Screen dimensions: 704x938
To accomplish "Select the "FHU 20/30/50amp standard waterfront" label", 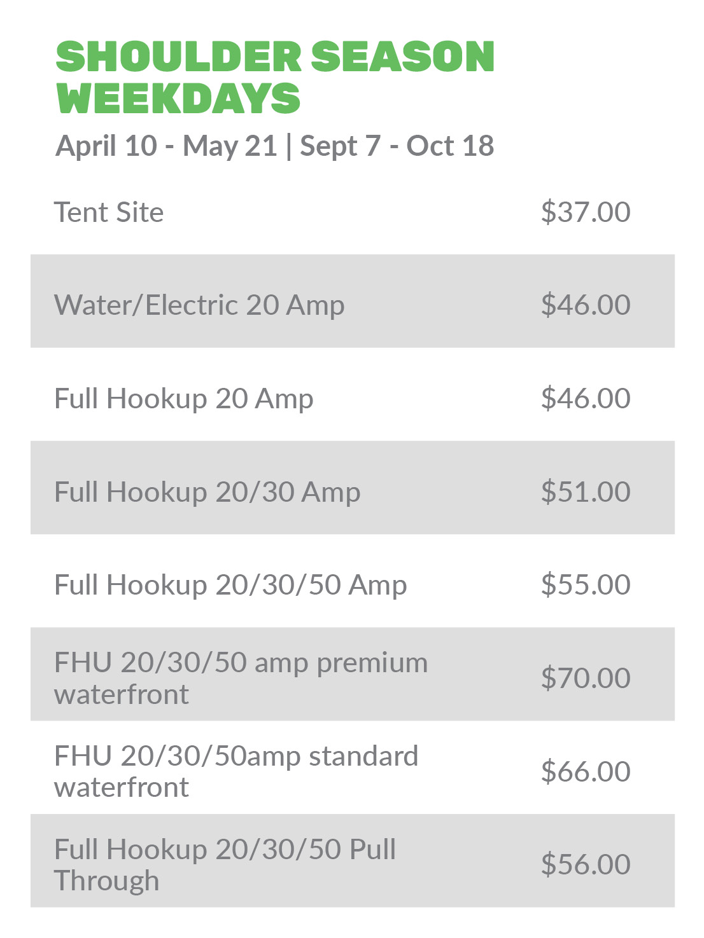I will (x=236, y=771).
